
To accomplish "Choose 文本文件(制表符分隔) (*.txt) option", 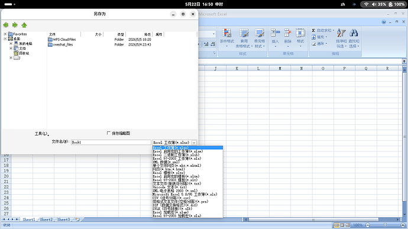I will (187, 183).
